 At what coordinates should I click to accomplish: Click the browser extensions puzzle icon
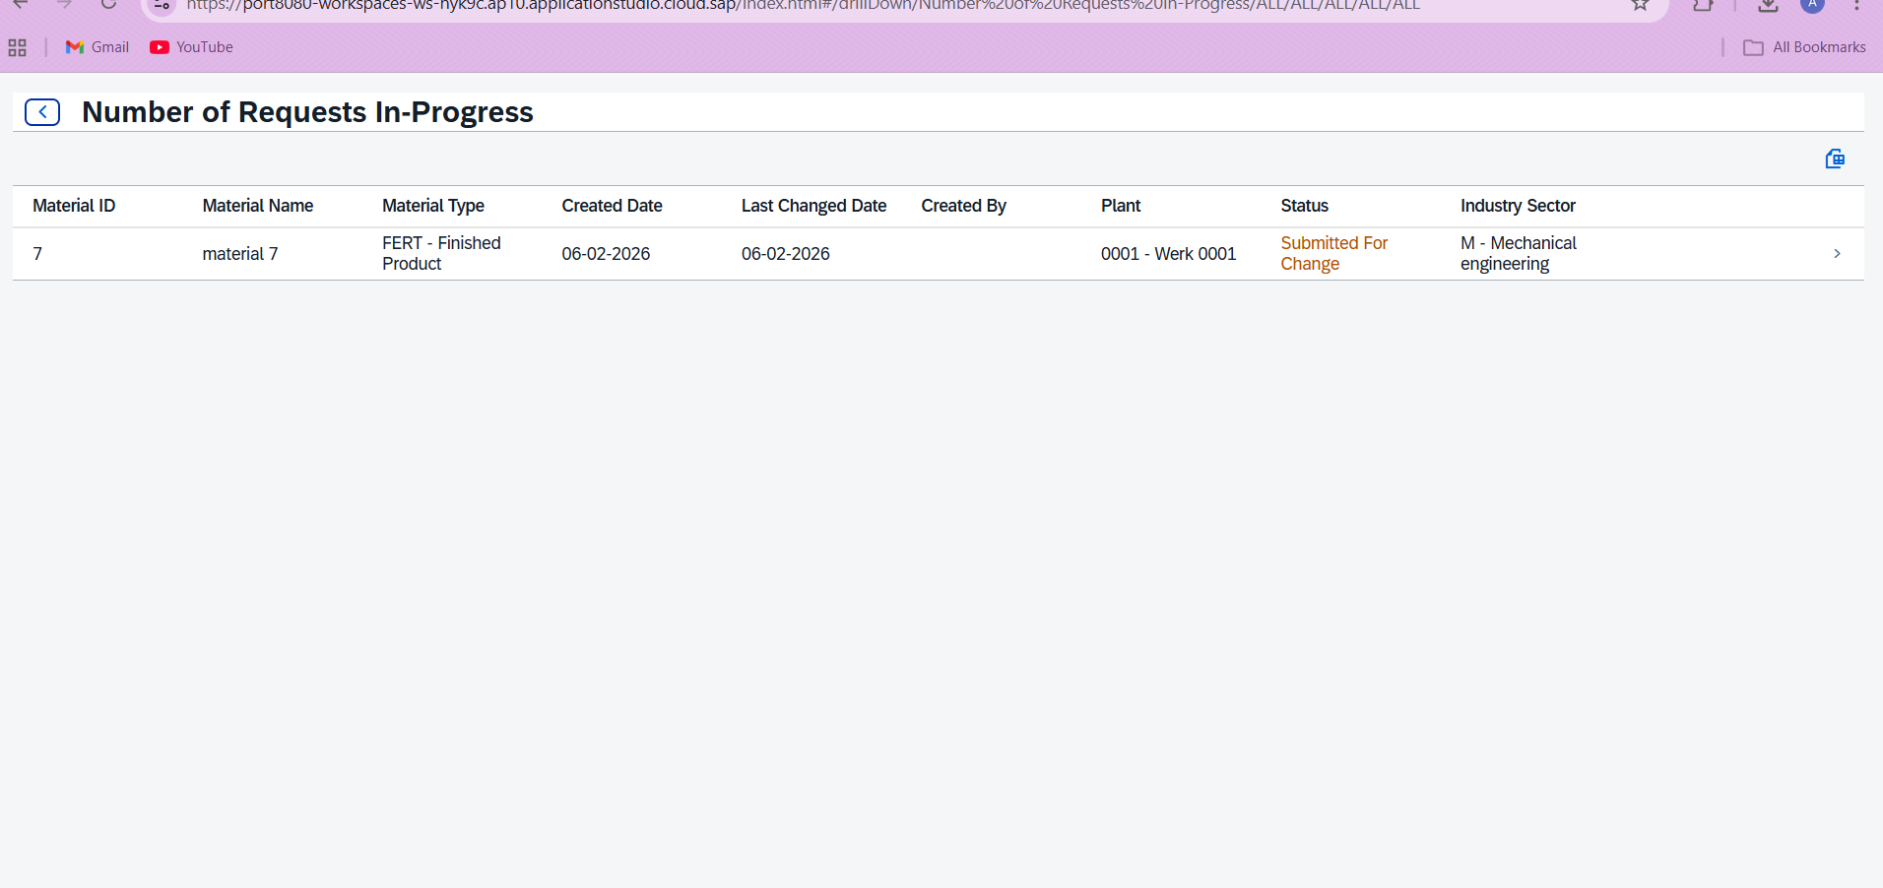tap(1704, 5)
